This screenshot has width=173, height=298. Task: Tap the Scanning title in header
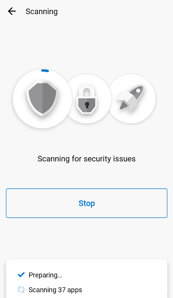[x=41, y=12]
